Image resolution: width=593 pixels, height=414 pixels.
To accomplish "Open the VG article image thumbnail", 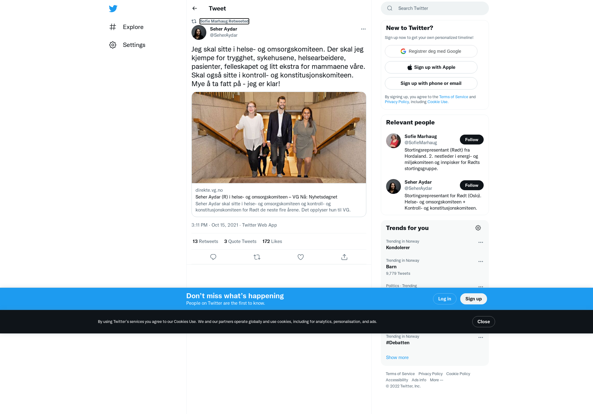I will 279,137.
